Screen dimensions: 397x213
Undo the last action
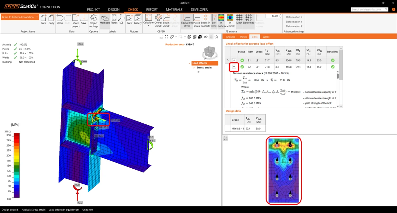60,19
